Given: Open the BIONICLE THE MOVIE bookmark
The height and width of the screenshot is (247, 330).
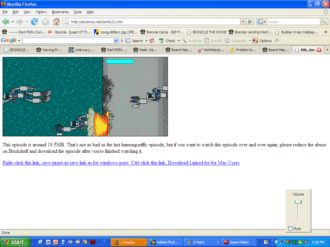Looking at the screenshot, I should pyautogui.click(x=207, y=32).
